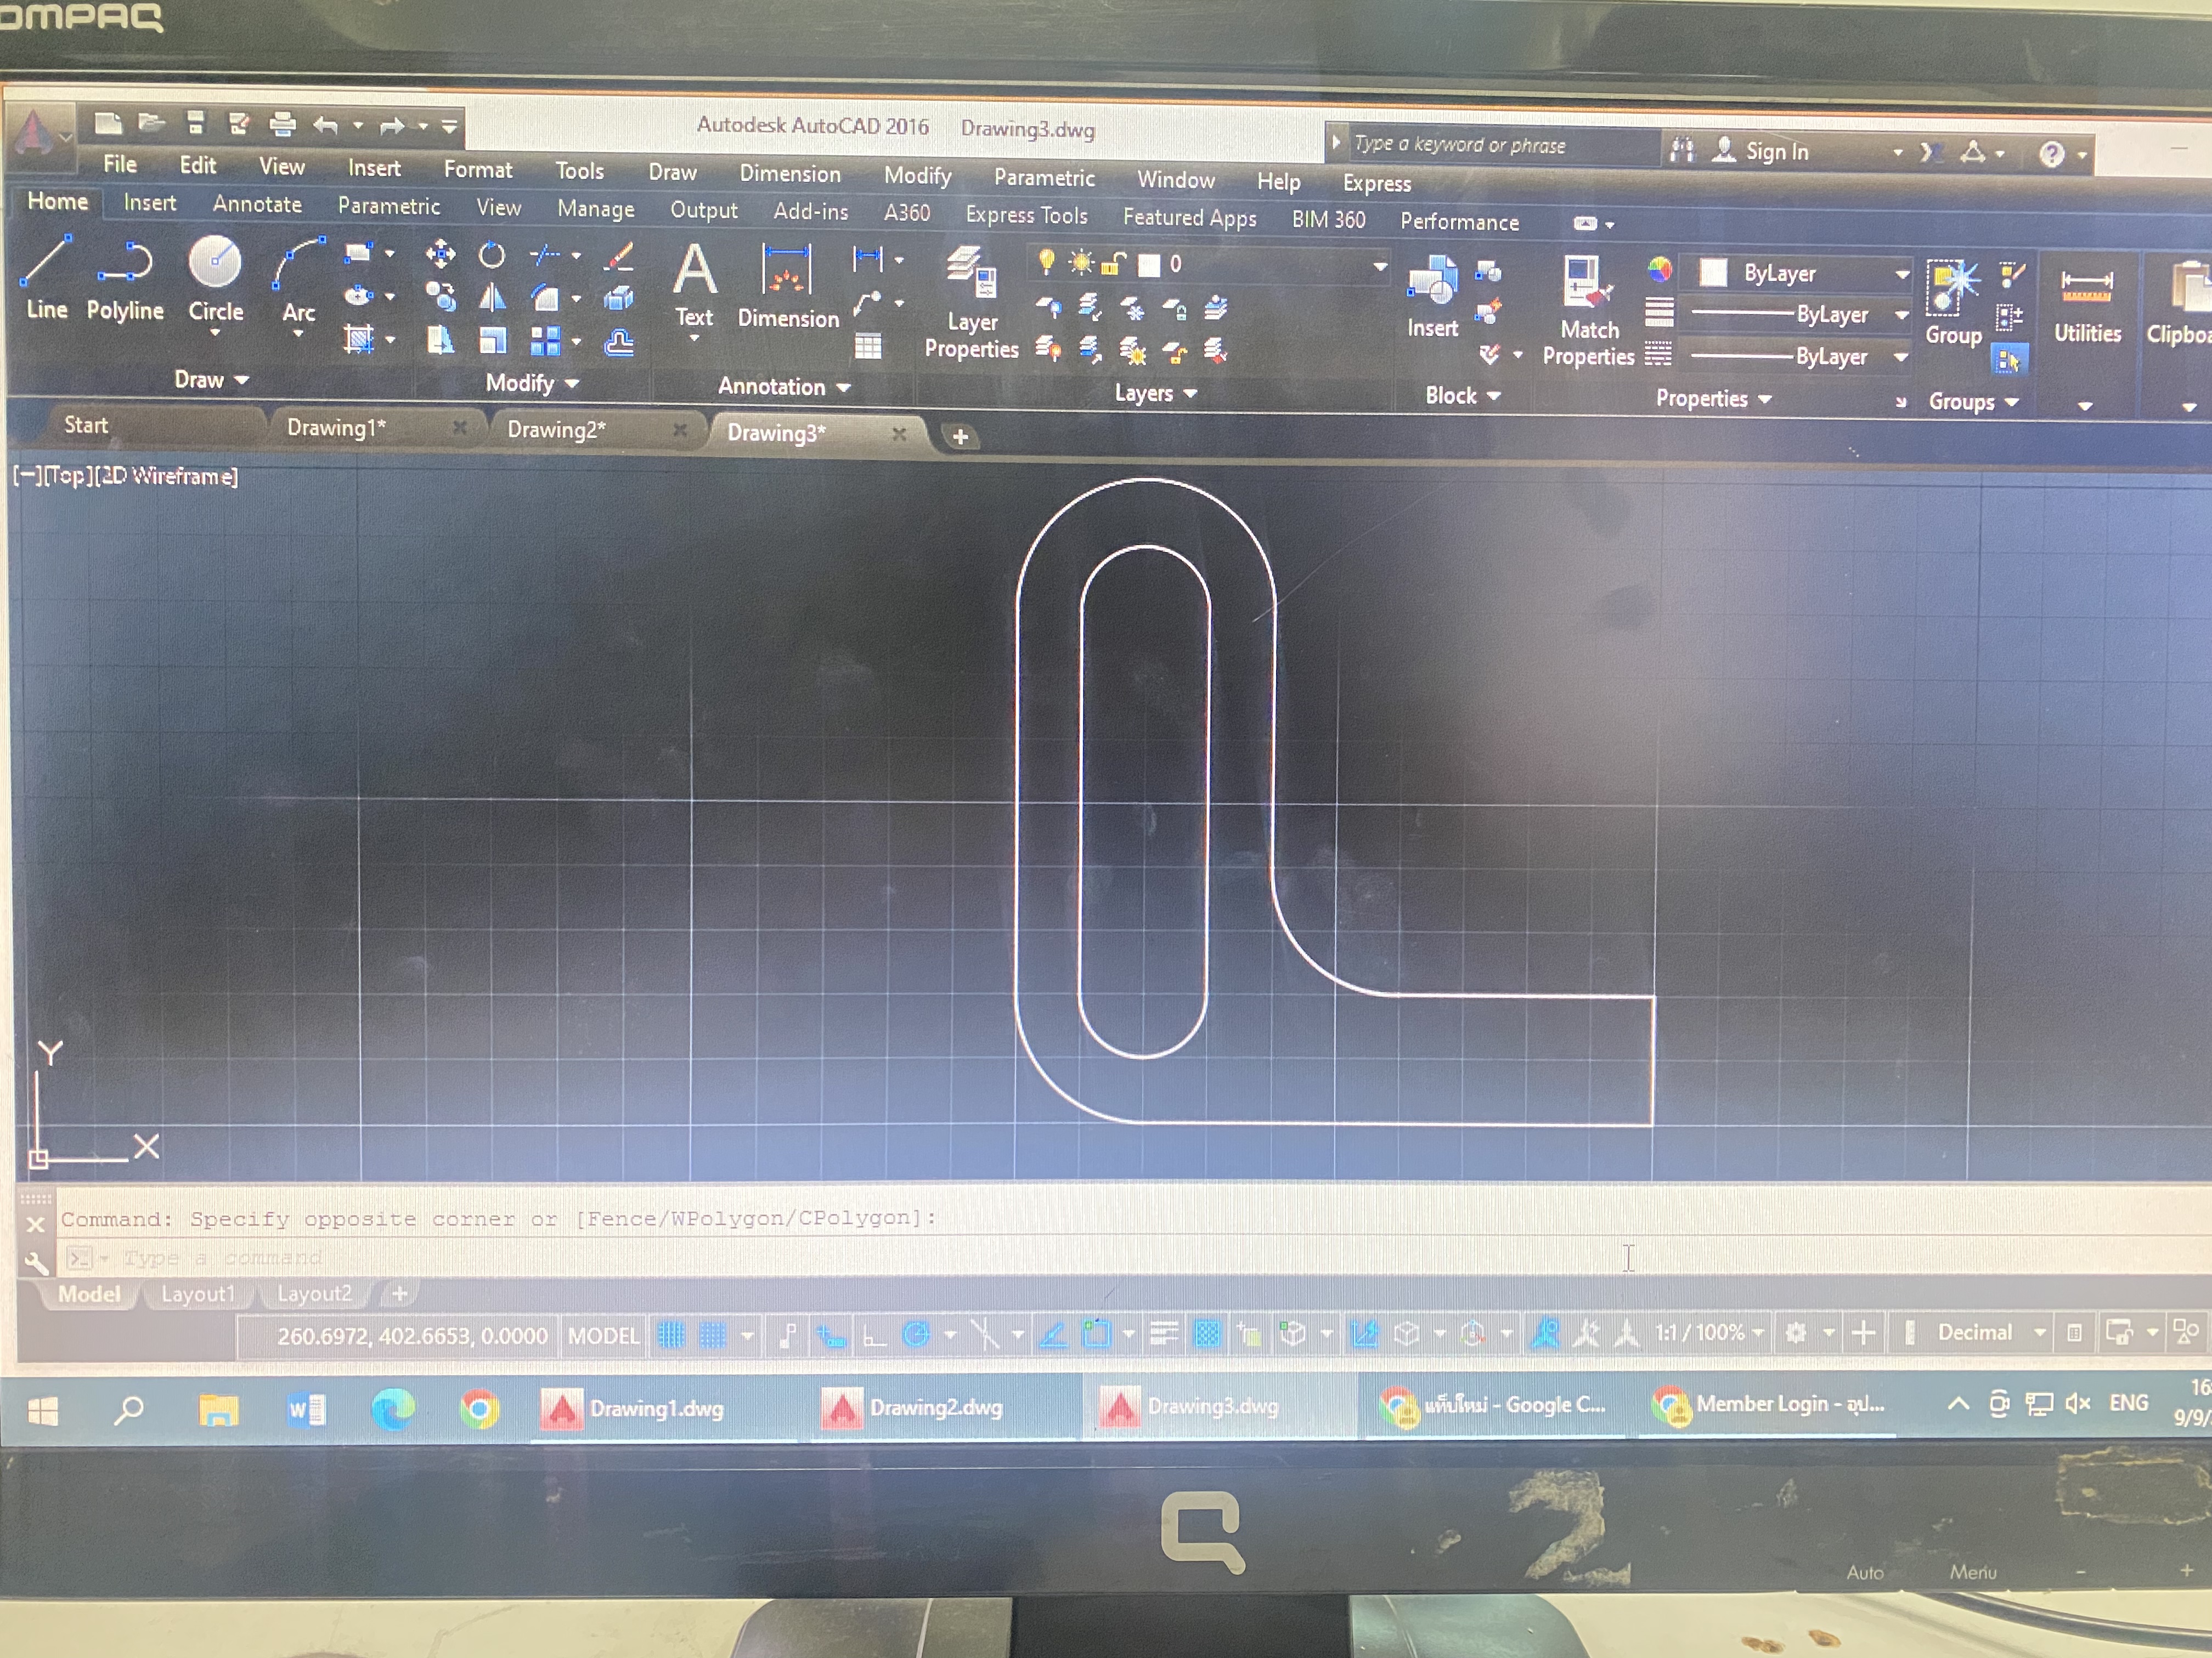Viewport: 2212px width, 1658px height.
Task: Toggle grid display in status bar
Action: tap(671, 1334)
